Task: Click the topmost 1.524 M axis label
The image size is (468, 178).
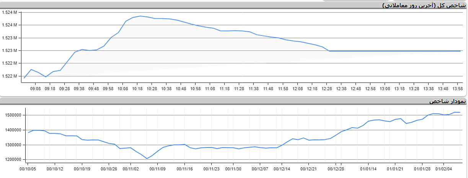Action: [10, 12]
